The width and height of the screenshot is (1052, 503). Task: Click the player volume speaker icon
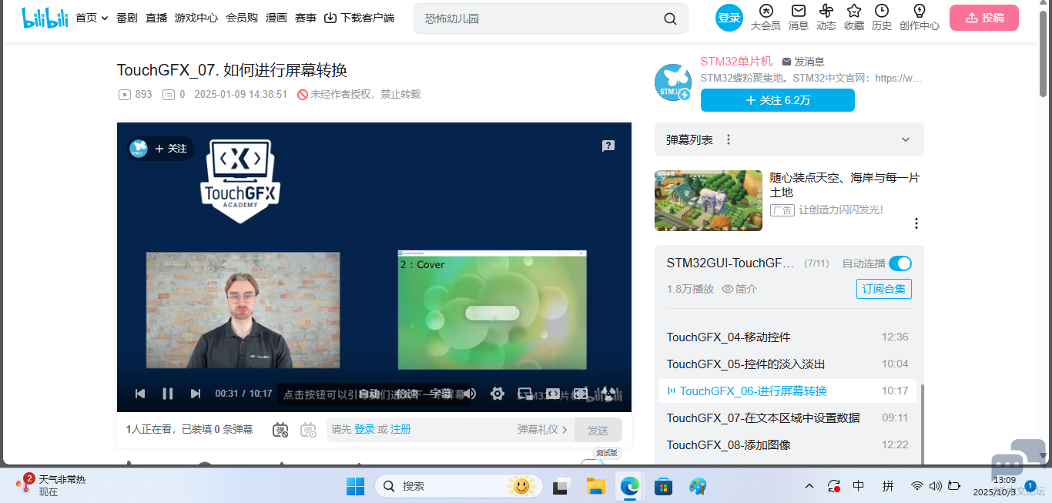469,394
